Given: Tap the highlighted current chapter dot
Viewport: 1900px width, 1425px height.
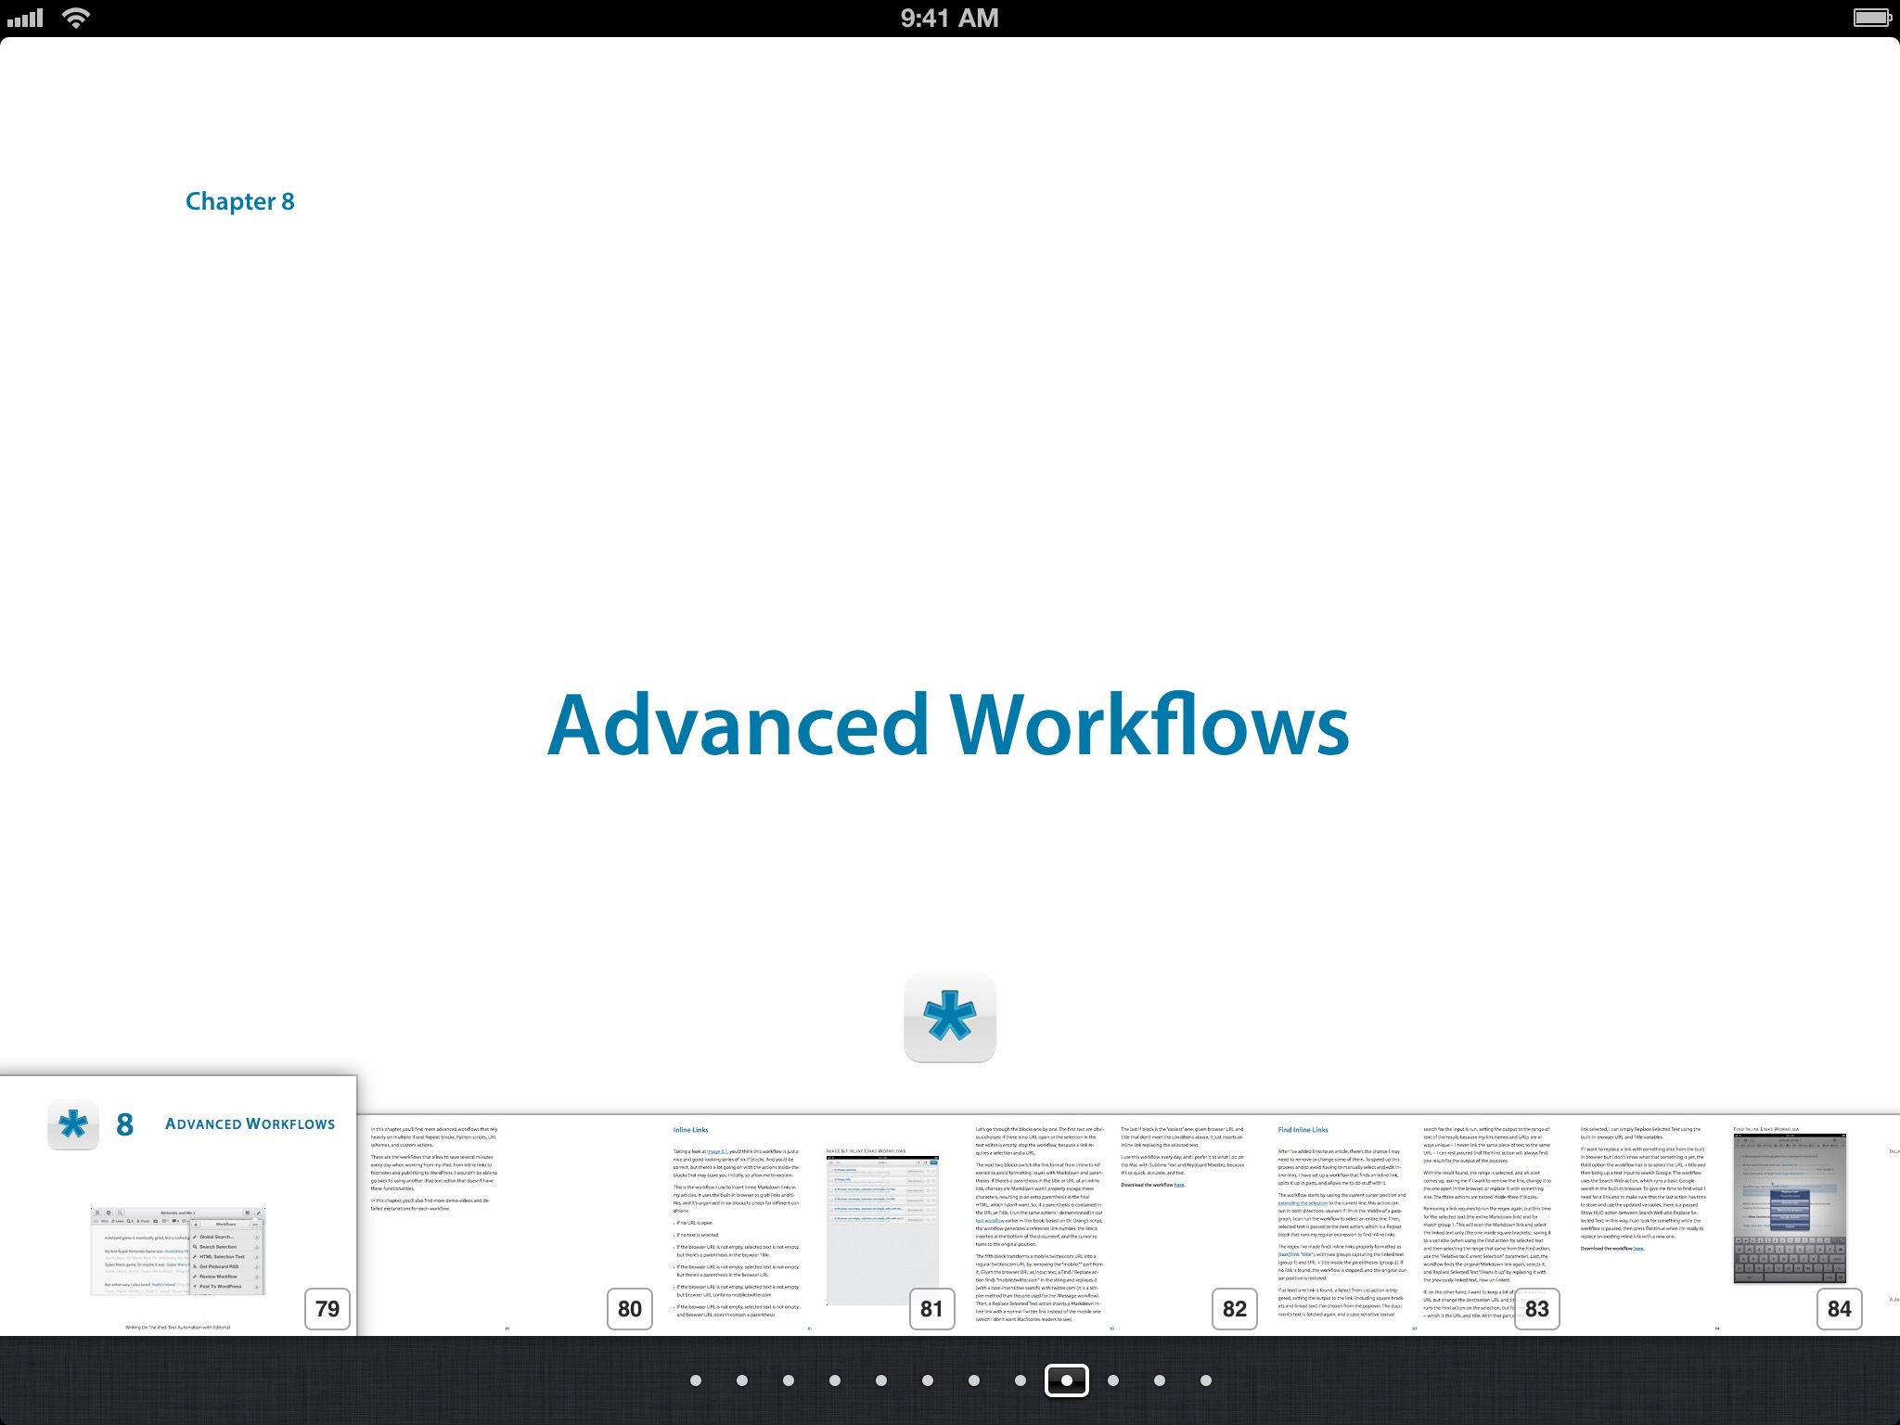Looking at the screenshot, I should [1067, 1380].
